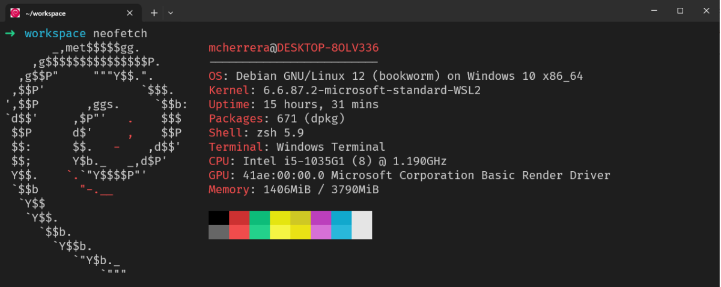Click the black color block
This screenshot has width=721, height=287.
click(x=219, y=218)
